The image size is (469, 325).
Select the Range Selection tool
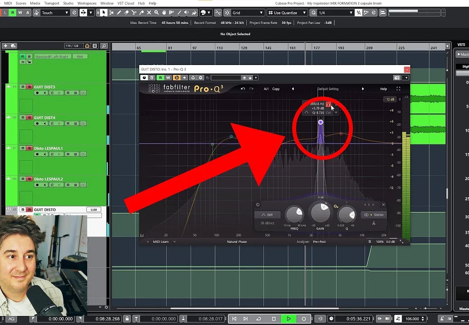(111, 13)
